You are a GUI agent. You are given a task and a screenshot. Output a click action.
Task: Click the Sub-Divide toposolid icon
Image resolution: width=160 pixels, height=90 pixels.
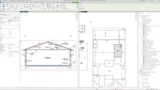click(80, 4)
